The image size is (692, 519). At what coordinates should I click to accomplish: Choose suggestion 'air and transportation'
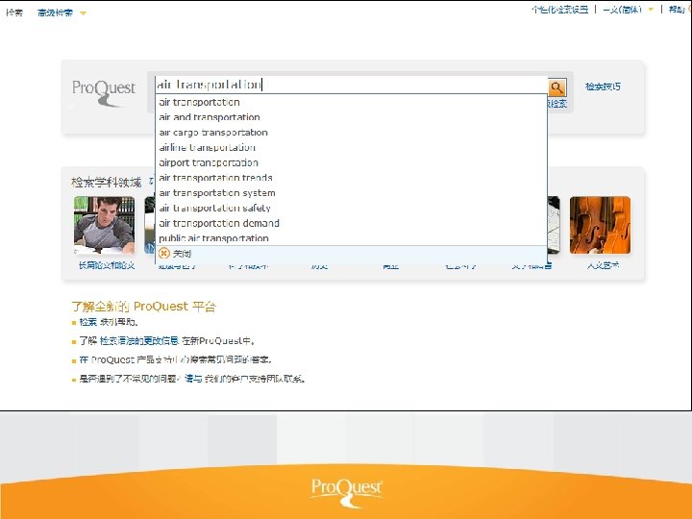click(352, 117)
